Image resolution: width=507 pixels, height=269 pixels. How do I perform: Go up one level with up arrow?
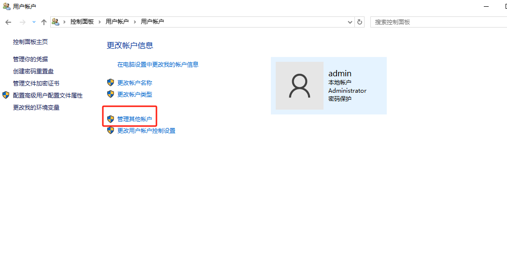(44, 22)
